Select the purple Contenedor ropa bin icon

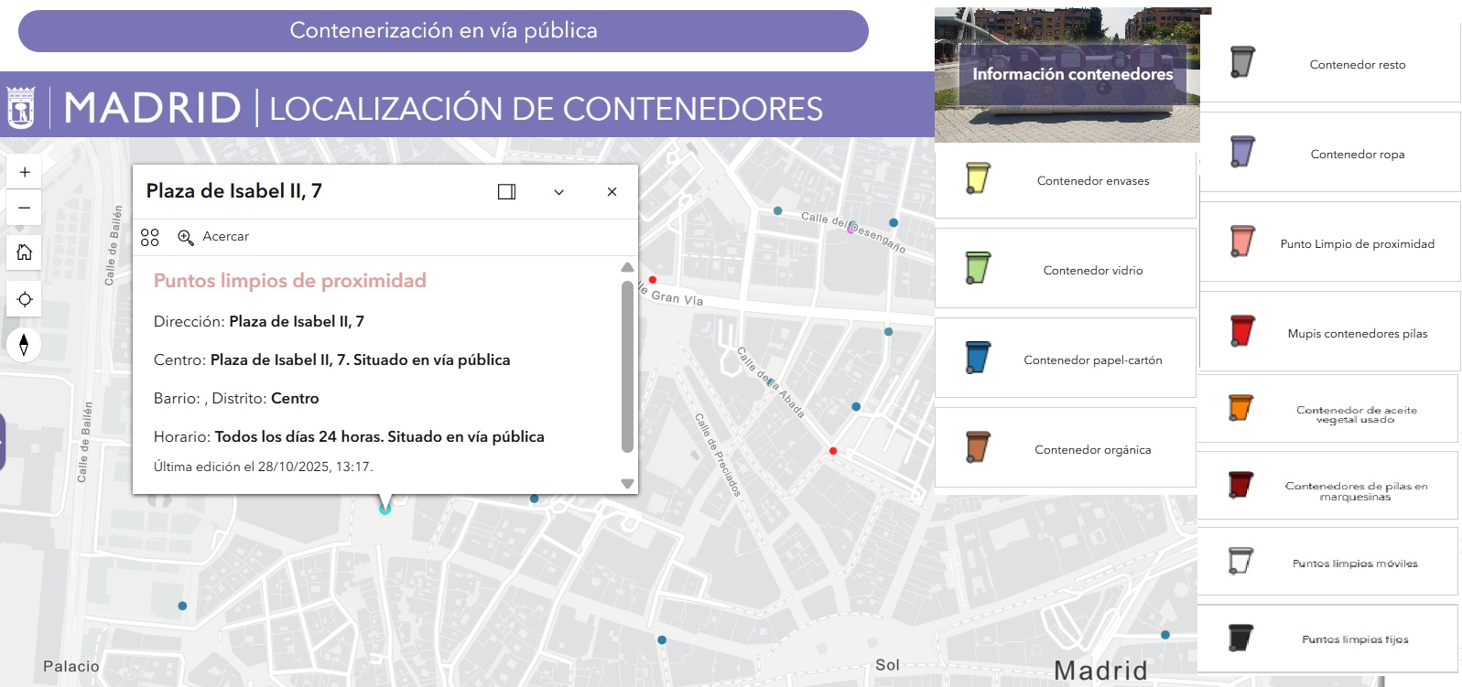(x=1242, y=152)
